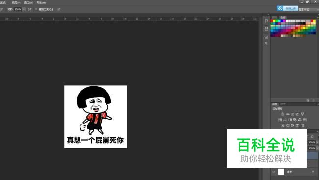Image resolution: width=319 pixels, height=180 pixels.
Task: Open the 滤镜(T) menu
Action: click(x=4, y=2)
